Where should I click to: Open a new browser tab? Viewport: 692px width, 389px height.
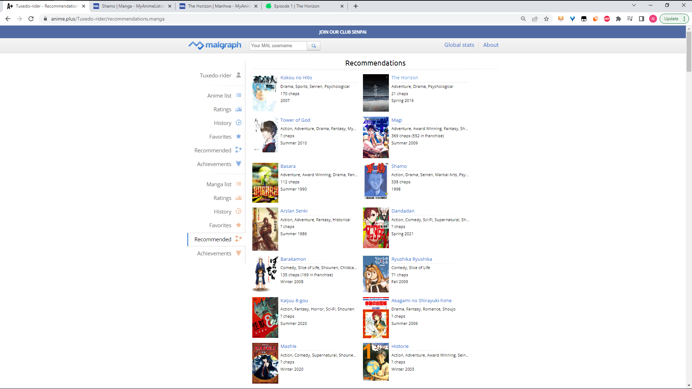[356, 6]
